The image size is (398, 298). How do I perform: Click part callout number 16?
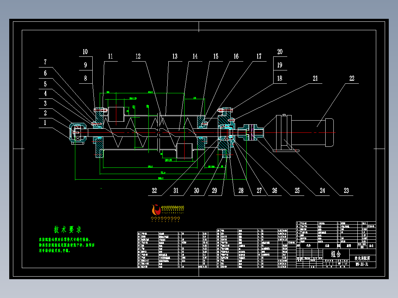pyautogui.click(x=236, y=56)
